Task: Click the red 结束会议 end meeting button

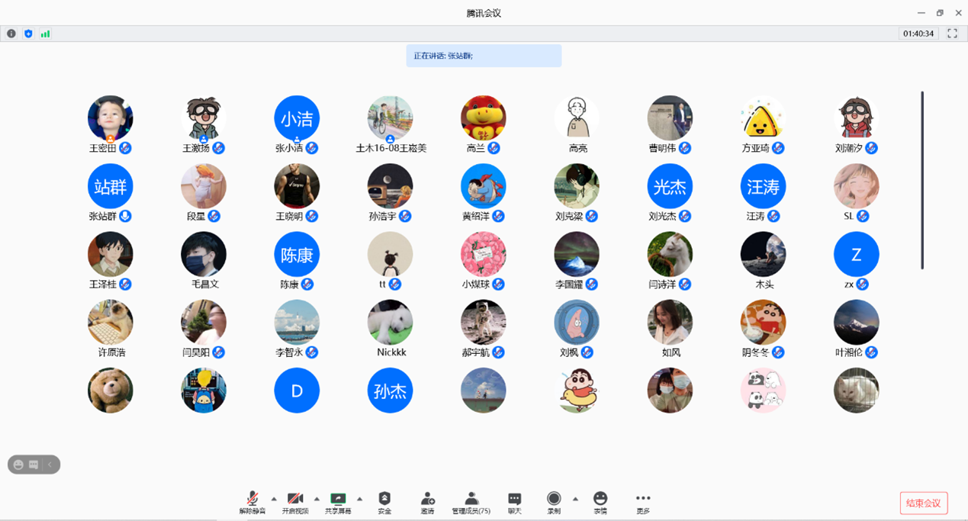Action: tap(924, 503)
